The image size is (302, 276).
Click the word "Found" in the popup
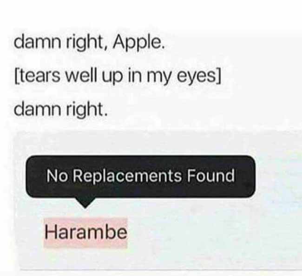(x=211, y=176)
